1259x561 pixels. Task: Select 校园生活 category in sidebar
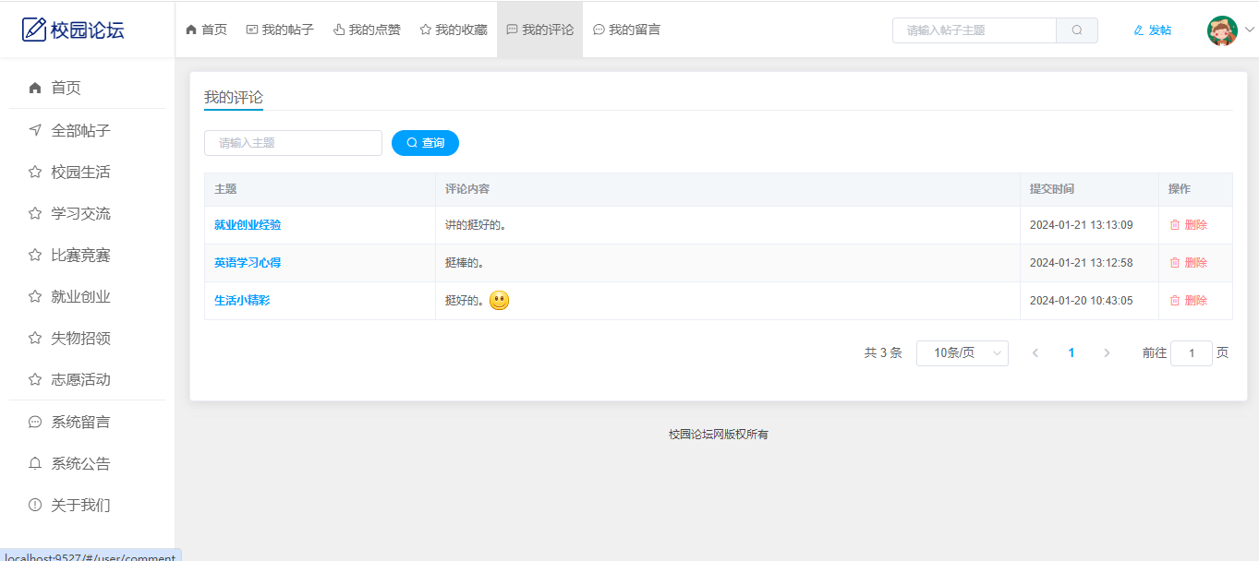pyautogui.click(x=80, y=172)
